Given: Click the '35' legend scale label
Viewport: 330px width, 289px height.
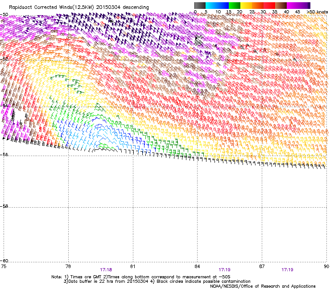Looking at the screenshot, I should (x=275, y=12).
